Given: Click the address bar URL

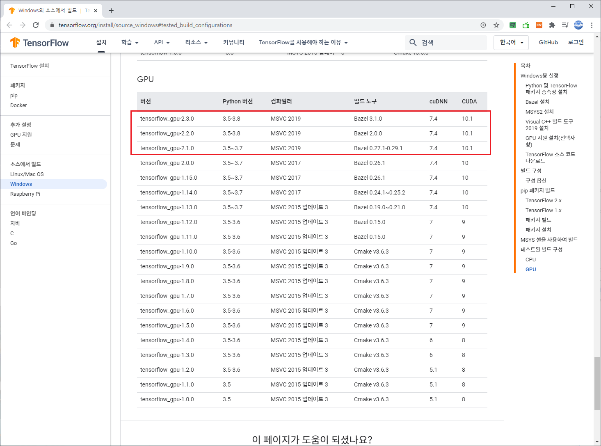Looking at the screenshot, I should click(x=145, y=25).
